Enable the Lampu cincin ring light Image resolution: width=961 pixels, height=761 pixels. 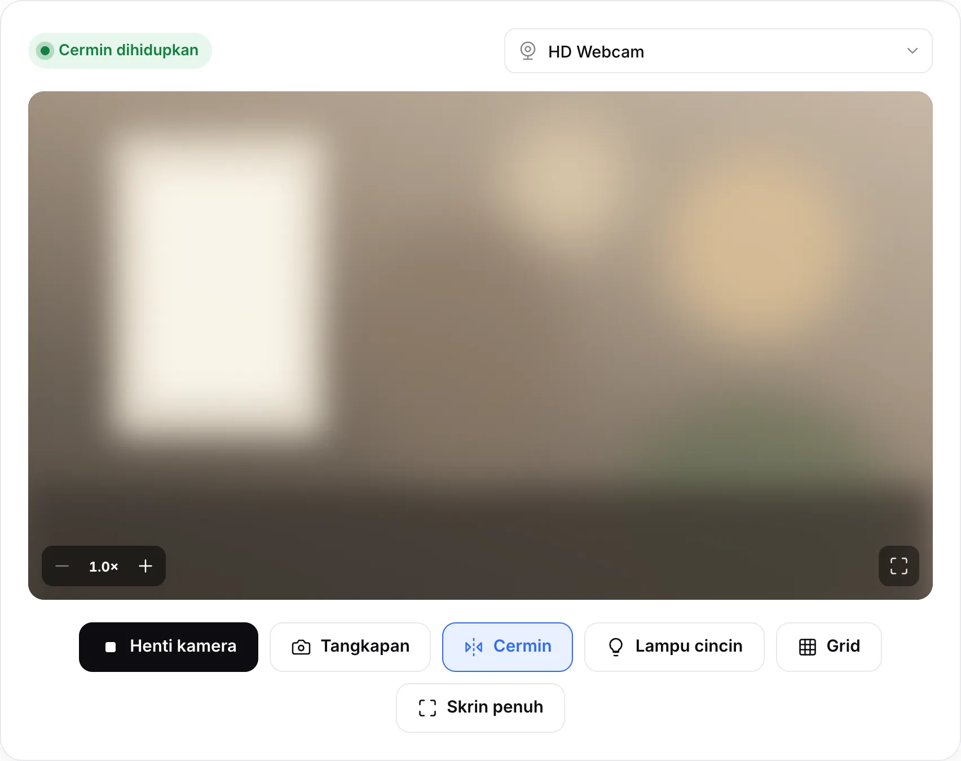click(x=675, y=647)
